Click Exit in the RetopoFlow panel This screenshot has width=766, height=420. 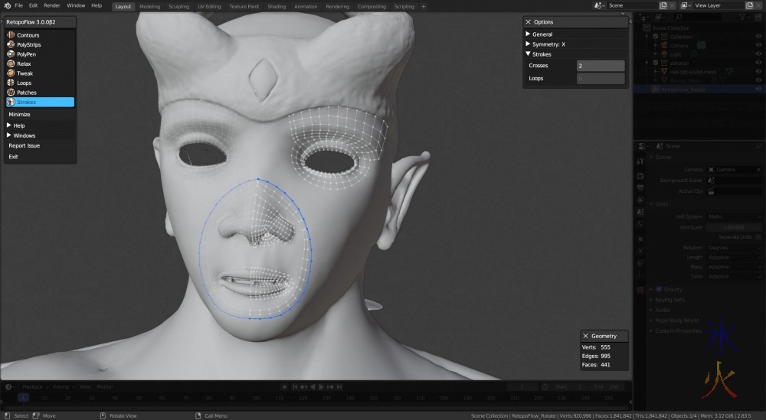(13, 156)
